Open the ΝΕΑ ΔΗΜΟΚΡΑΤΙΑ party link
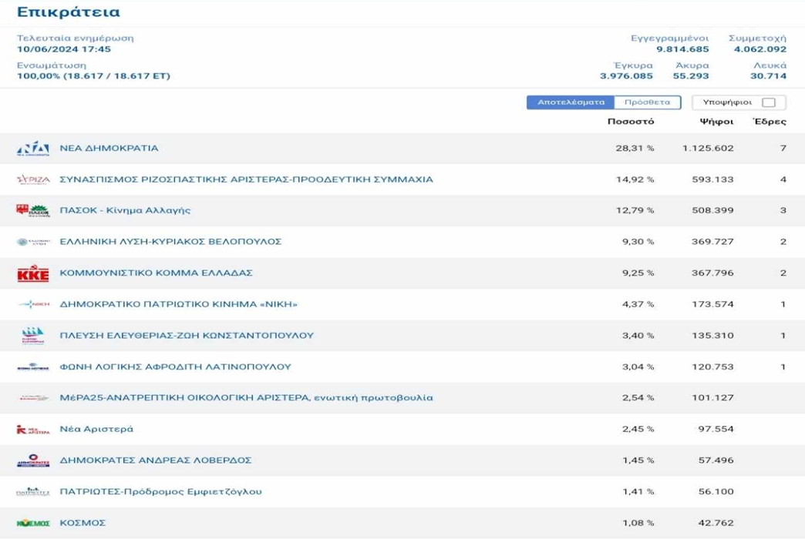Viewport: 805px width, 539px height. 109,149
